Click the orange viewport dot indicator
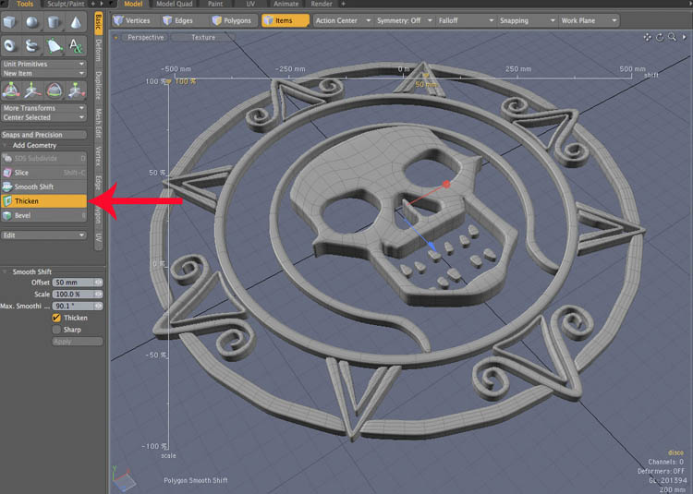 tap(115, 38)
